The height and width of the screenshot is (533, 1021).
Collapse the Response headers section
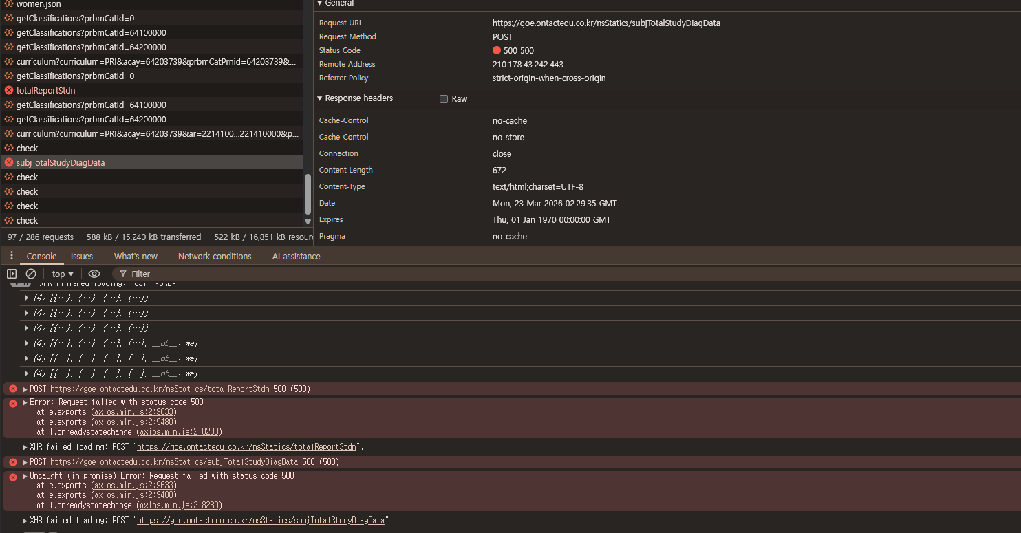(x=320, y=98)
